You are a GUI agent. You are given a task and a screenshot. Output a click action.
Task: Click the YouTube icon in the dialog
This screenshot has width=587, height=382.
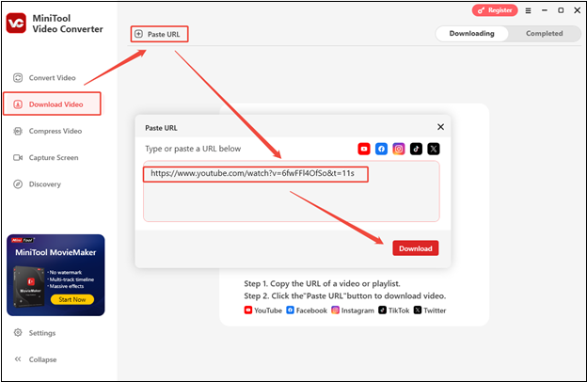364,149
